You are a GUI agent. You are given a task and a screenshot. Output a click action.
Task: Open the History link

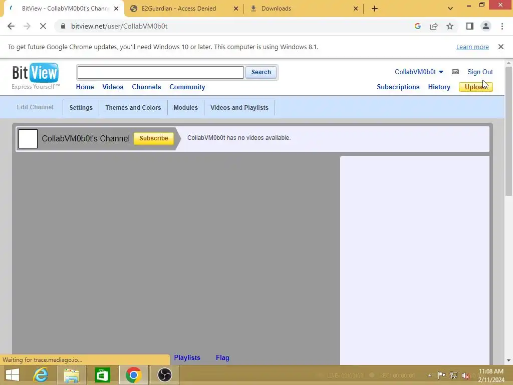(x=439, y=87)
